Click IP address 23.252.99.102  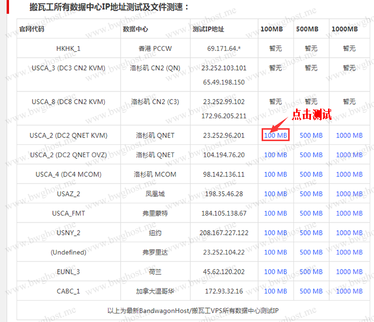point(224,102)
